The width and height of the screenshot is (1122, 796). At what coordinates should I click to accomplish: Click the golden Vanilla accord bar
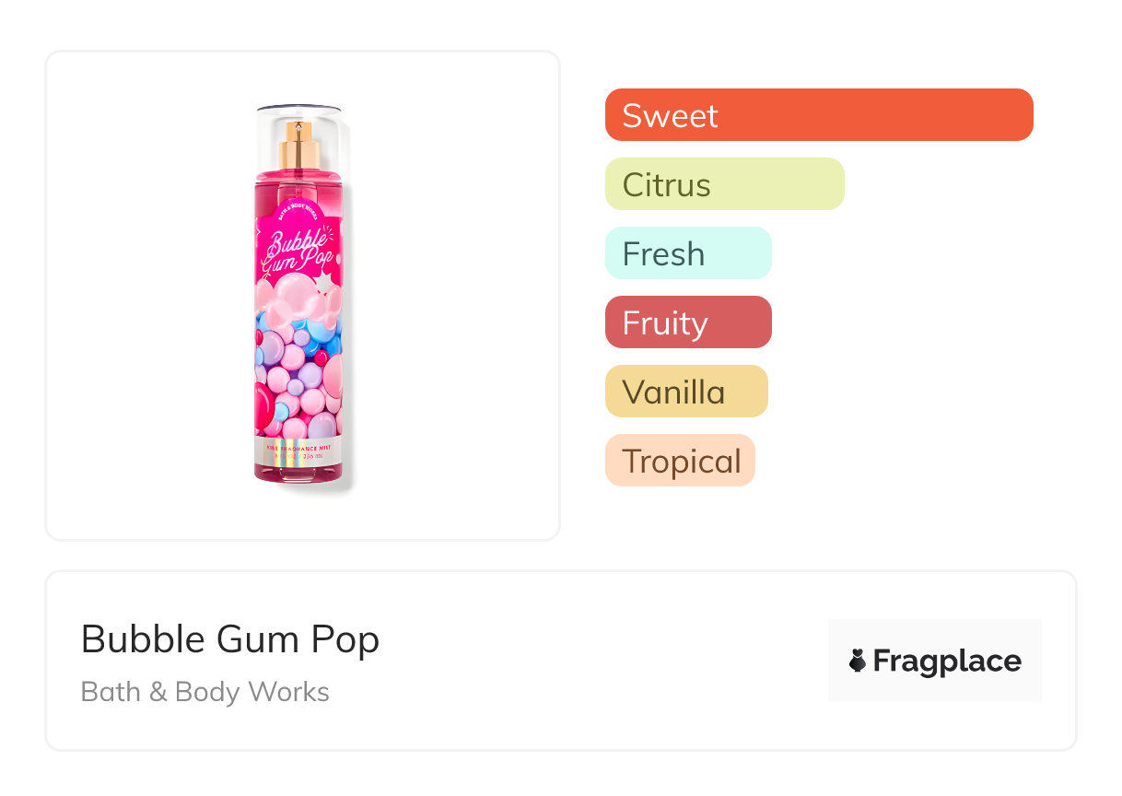685,392
